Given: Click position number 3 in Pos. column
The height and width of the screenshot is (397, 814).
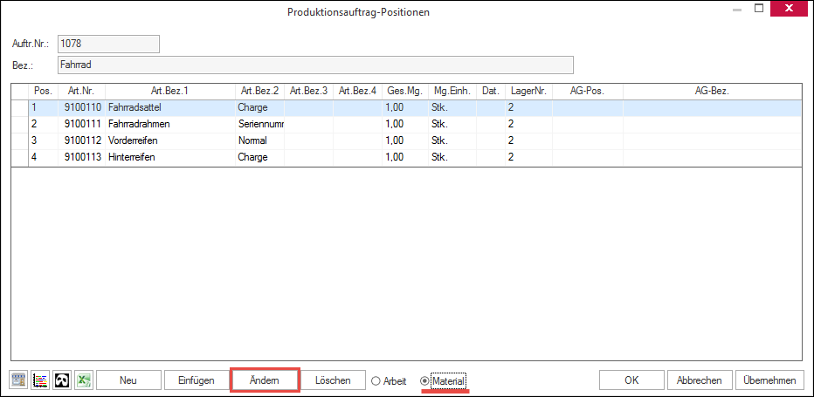Looking at the screenshot, I should 43,141.
